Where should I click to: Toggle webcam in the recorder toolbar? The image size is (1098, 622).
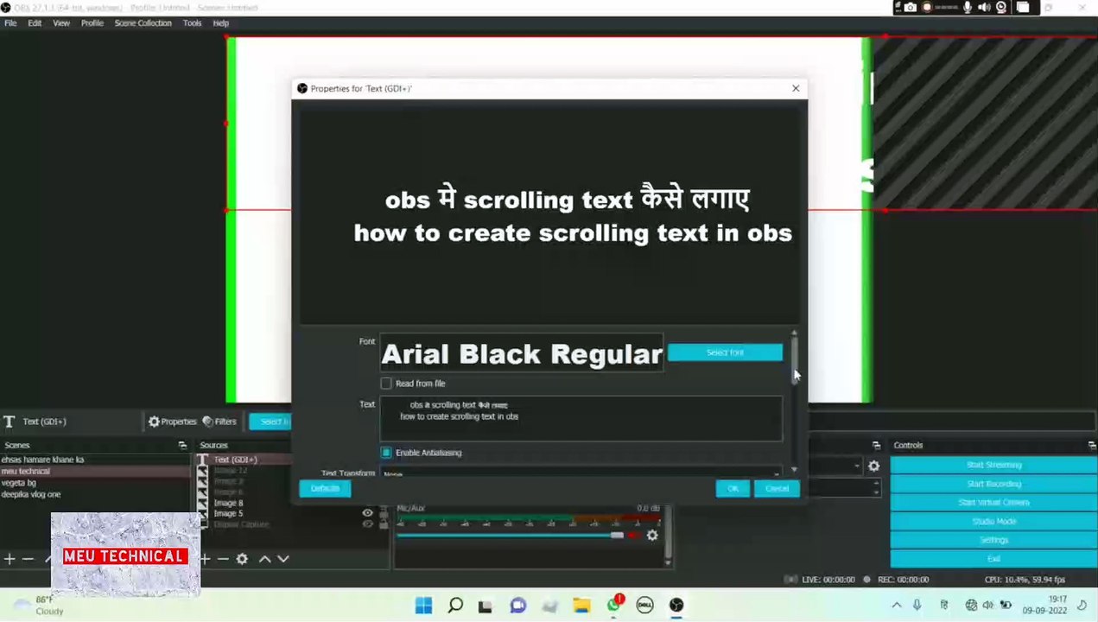point(1002,8)
